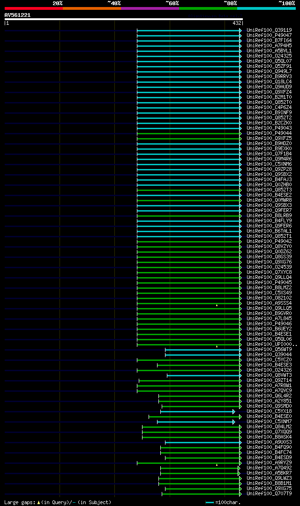Screen dimensions: 300x506
Task: Select the UniRef100_Q7XYC8 label
Action: point(269,272)
